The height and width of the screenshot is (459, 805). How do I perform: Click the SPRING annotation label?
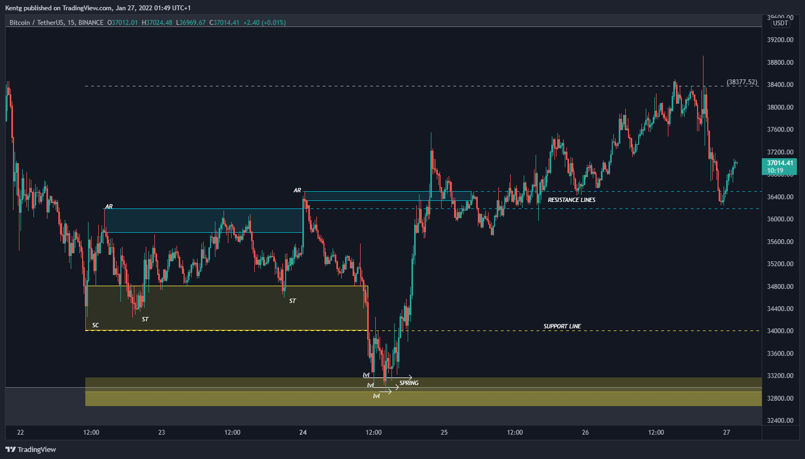pyautogui.click(x=409, y=383)
